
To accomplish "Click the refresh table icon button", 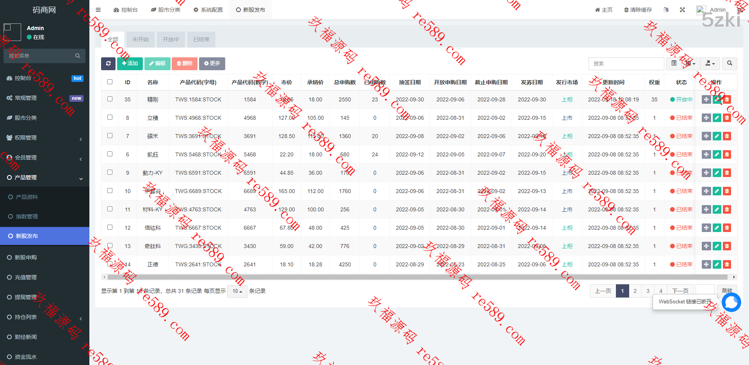I will (108, 64).
